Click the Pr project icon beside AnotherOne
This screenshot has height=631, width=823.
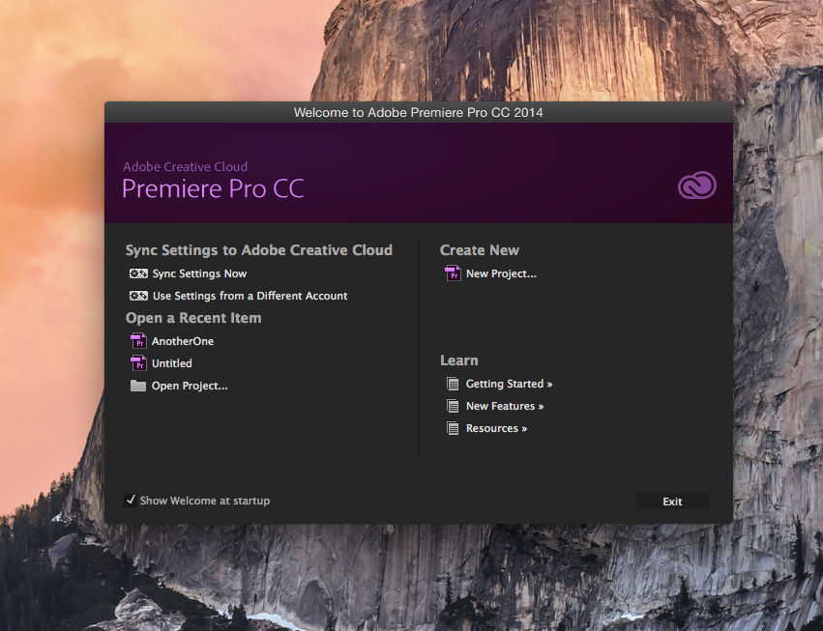coord(138,341)
